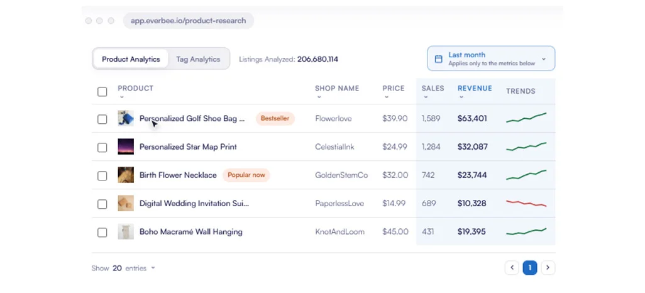Expand the Sales column sort chevron
The image size is (645, 293).
[426, 97]
